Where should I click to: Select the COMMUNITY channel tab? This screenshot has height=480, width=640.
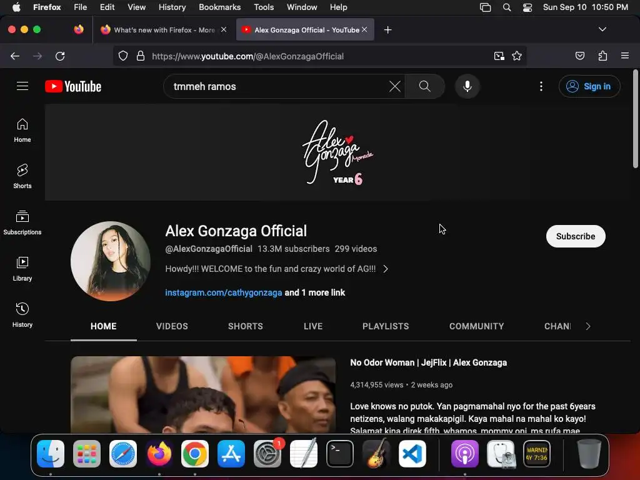[476, 326]
